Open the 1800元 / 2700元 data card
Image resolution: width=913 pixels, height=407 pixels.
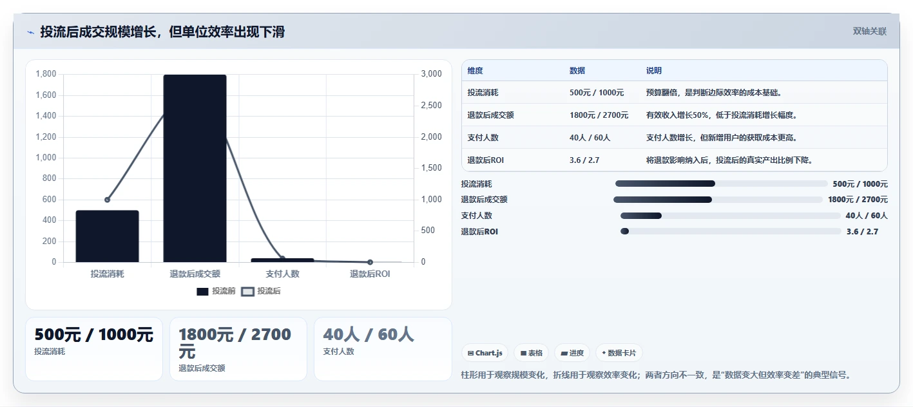point(238,349)
